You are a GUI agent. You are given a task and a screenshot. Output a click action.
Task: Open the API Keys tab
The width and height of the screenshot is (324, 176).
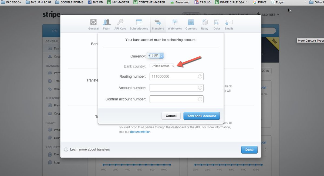120,24
